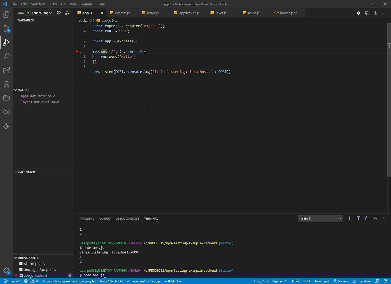Switch to the express.js tab
This screenshot has width=391, height=284.
pyautogui.click(x=122, y=13)
